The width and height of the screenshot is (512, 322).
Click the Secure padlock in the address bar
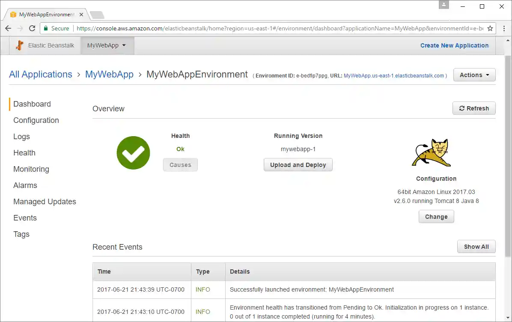[x=45, y=28]
